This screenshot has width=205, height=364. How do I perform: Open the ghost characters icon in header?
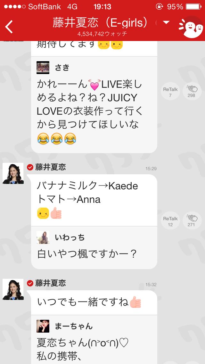point(191,27)
